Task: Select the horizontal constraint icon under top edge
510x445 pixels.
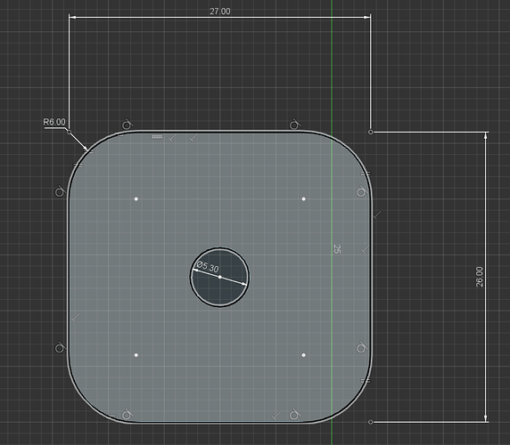Action: tap(157, 137)
